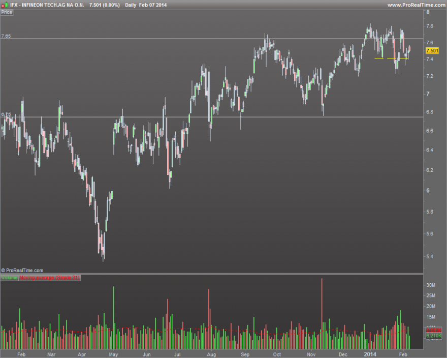
Task: Open the Price panel label
Action: [x=7, y=12]
